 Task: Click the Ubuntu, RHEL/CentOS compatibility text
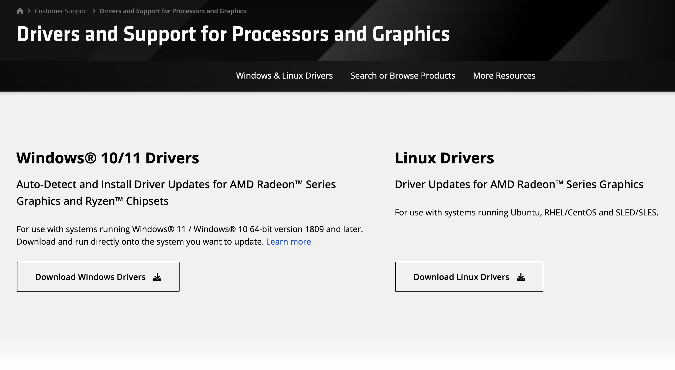[x=527, y=213]
